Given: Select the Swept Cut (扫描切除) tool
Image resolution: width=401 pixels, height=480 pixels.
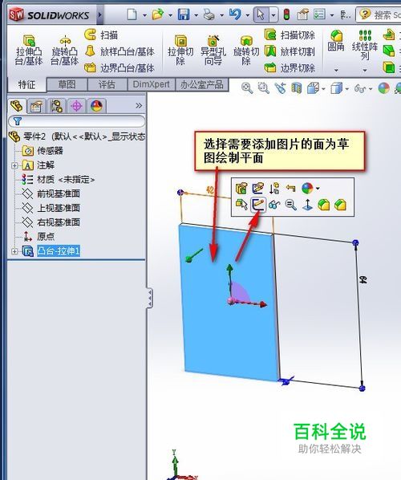Looking at the screenshot, I should tap(290, 35).
